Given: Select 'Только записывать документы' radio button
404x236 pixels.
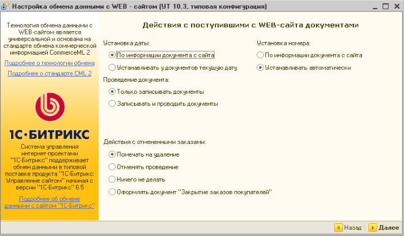Looking at the screenshot, I should tap(112, 92).
